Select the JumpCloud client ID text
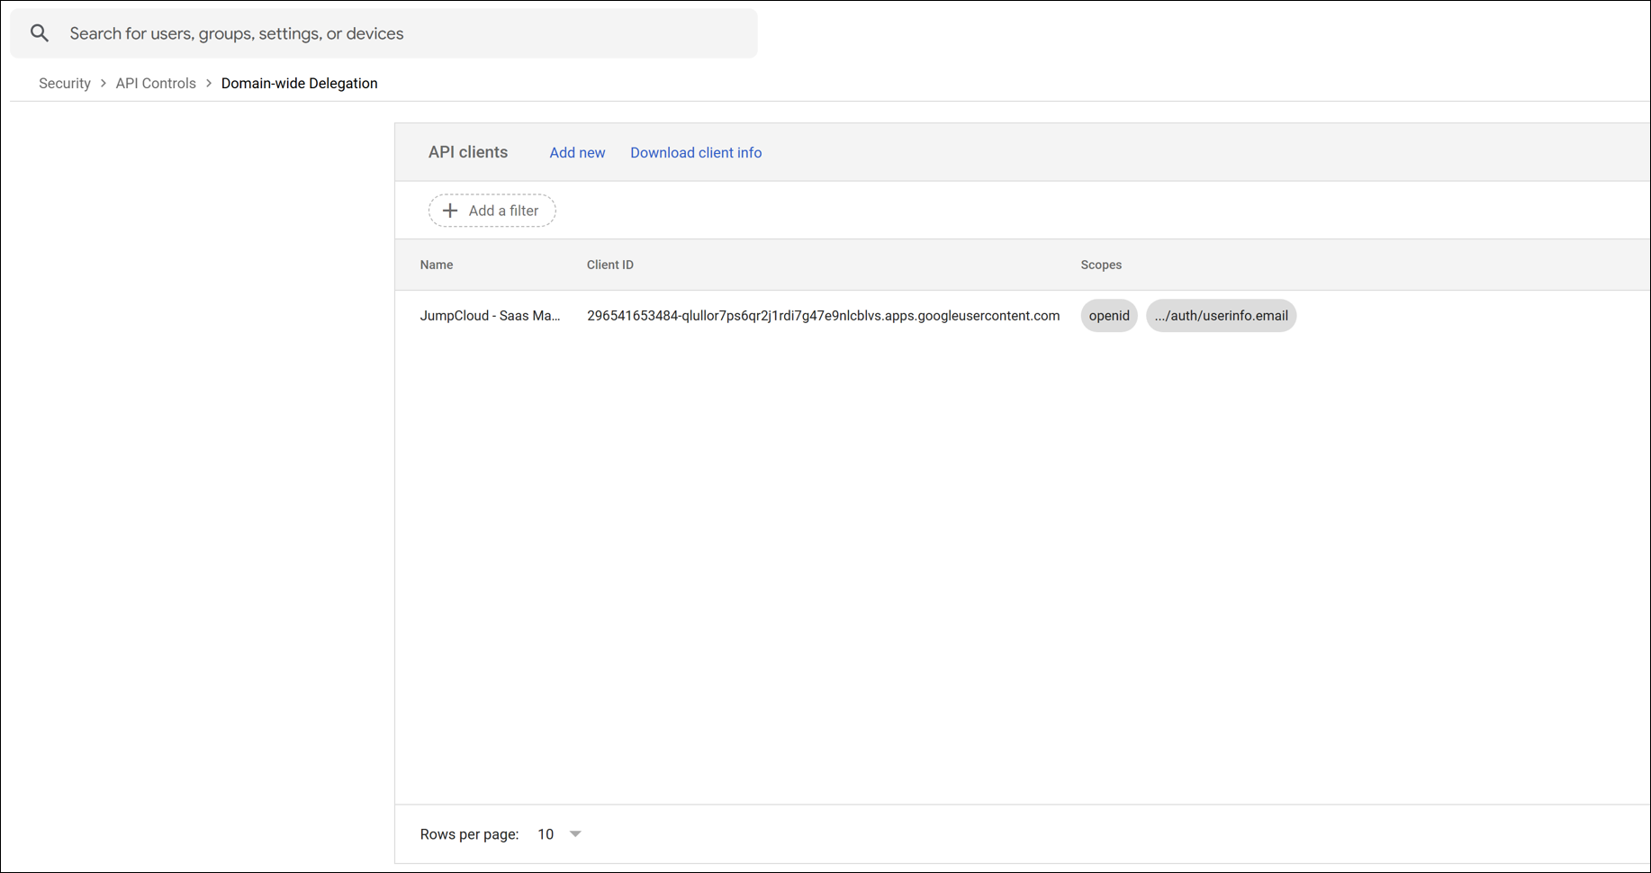Viewport: 1651px width, 873px height. click(823, 316)
